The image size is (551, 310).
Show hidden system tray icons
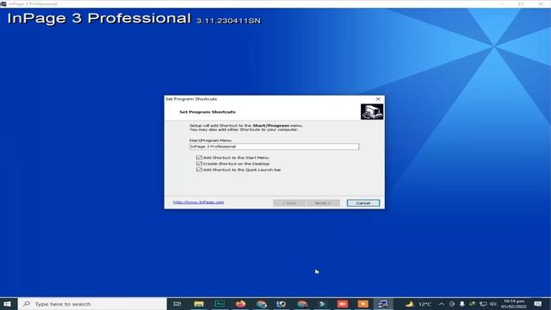pyautogui.click(x=442, y=304)
